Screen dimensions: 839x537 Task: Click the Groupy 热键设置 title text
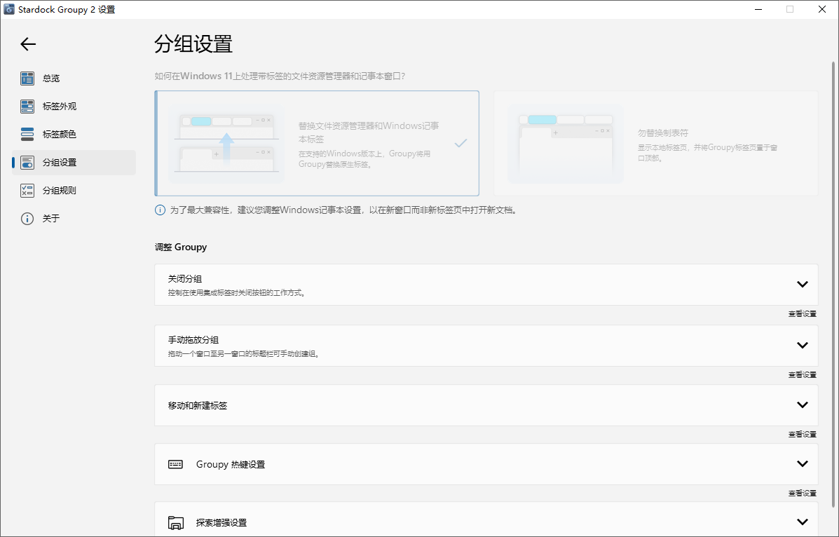(x=231, y=464)
